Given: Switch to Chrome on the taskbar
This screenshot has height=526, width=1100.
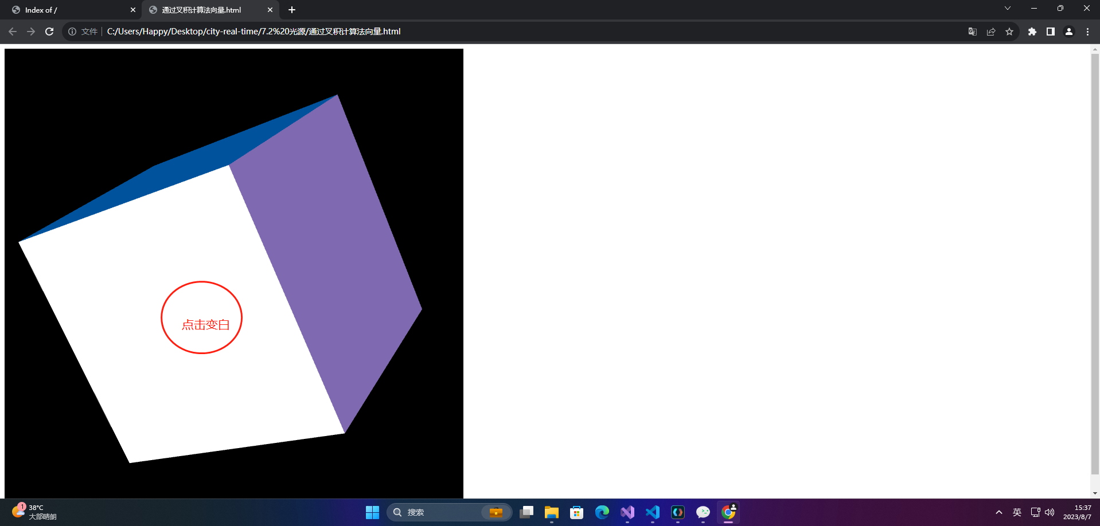Looking at the screenshot, I should (x=728, y=512).
